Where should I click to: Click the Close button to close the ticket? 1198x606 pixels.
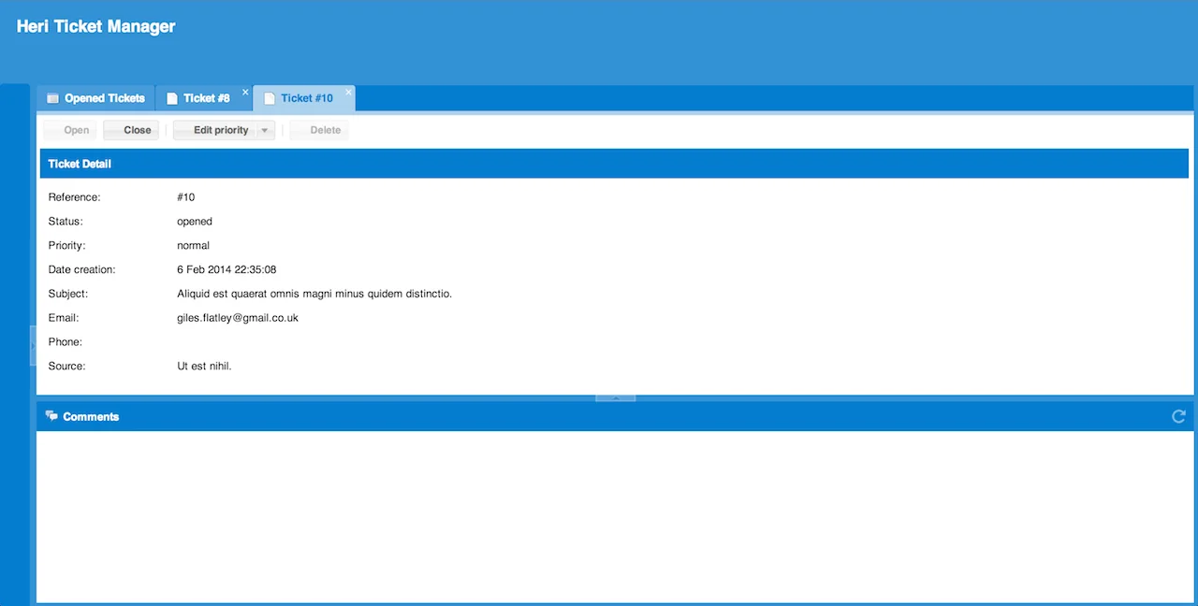[x=137, y=130]
